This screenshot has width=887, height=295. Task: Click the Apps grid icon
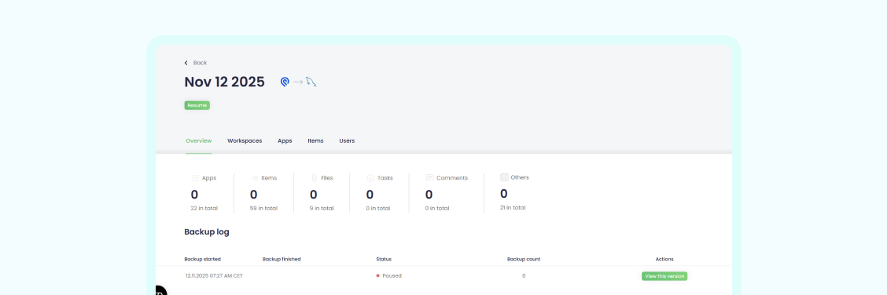(x=195, y=177)
